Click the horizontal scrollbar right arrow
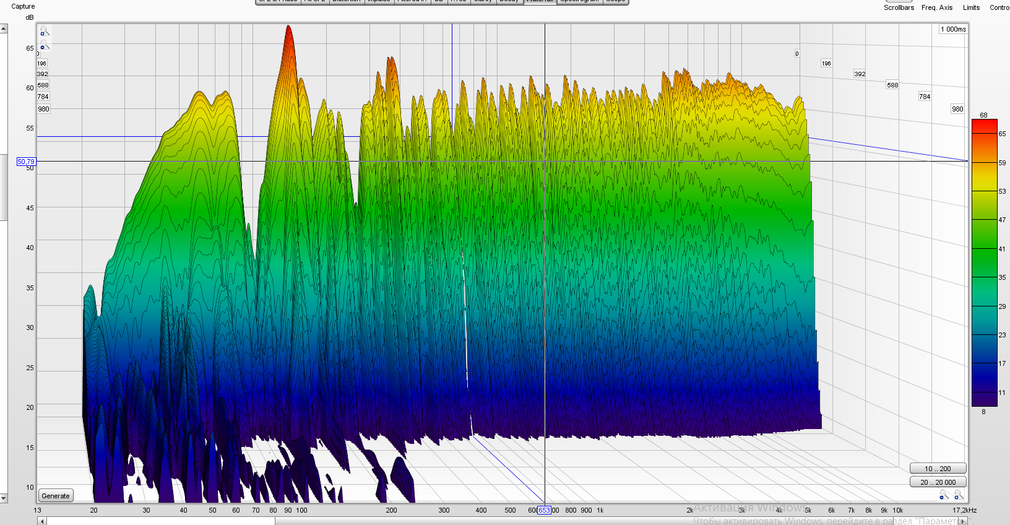The image size is (1010, 525). click(963, 521)
